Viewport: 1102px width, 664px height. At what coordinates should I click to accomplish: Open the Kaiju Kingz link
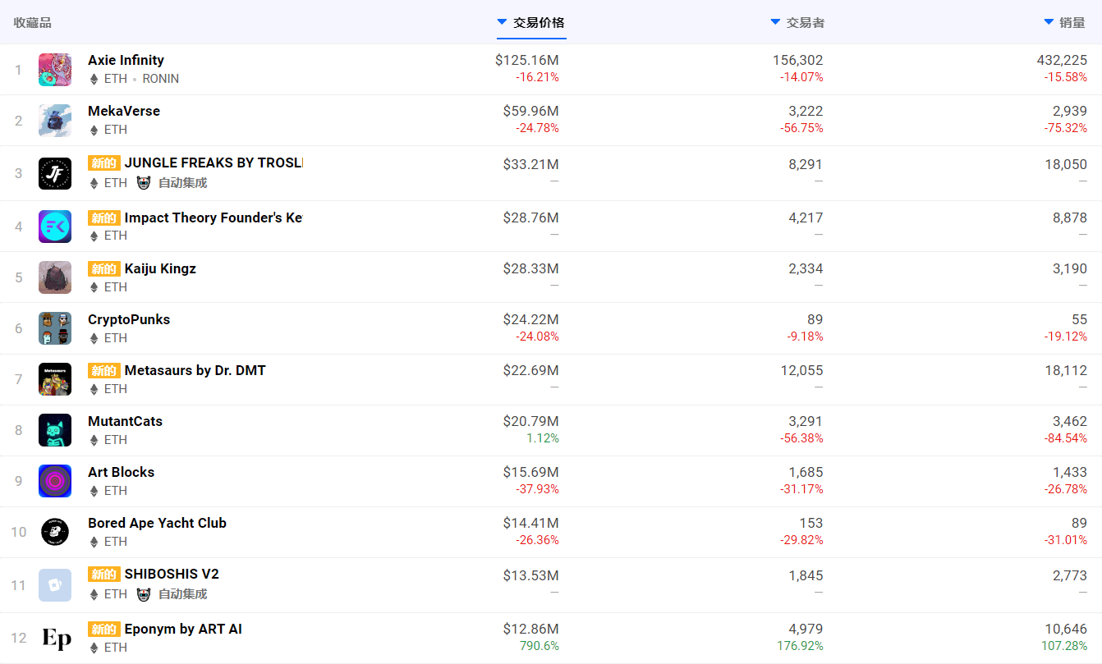point(160,268)
